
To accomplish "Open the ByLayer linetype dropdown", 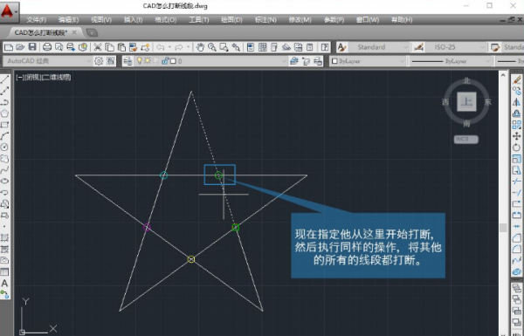I will pyautogui.click(x=488, y=61).
